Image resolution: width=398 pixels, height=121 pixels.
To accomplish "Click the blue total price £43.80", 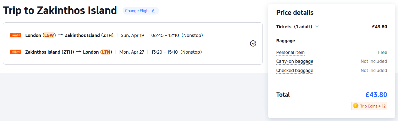I will coord(376,95).
